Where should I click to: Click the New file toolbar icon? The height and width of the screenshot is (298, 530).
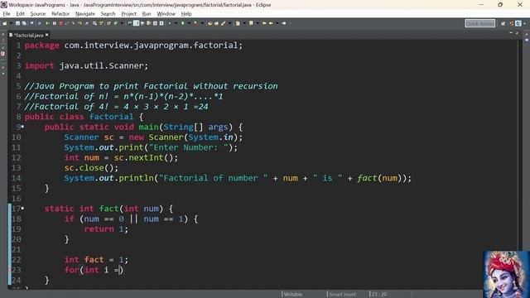[x=5, y=23]
